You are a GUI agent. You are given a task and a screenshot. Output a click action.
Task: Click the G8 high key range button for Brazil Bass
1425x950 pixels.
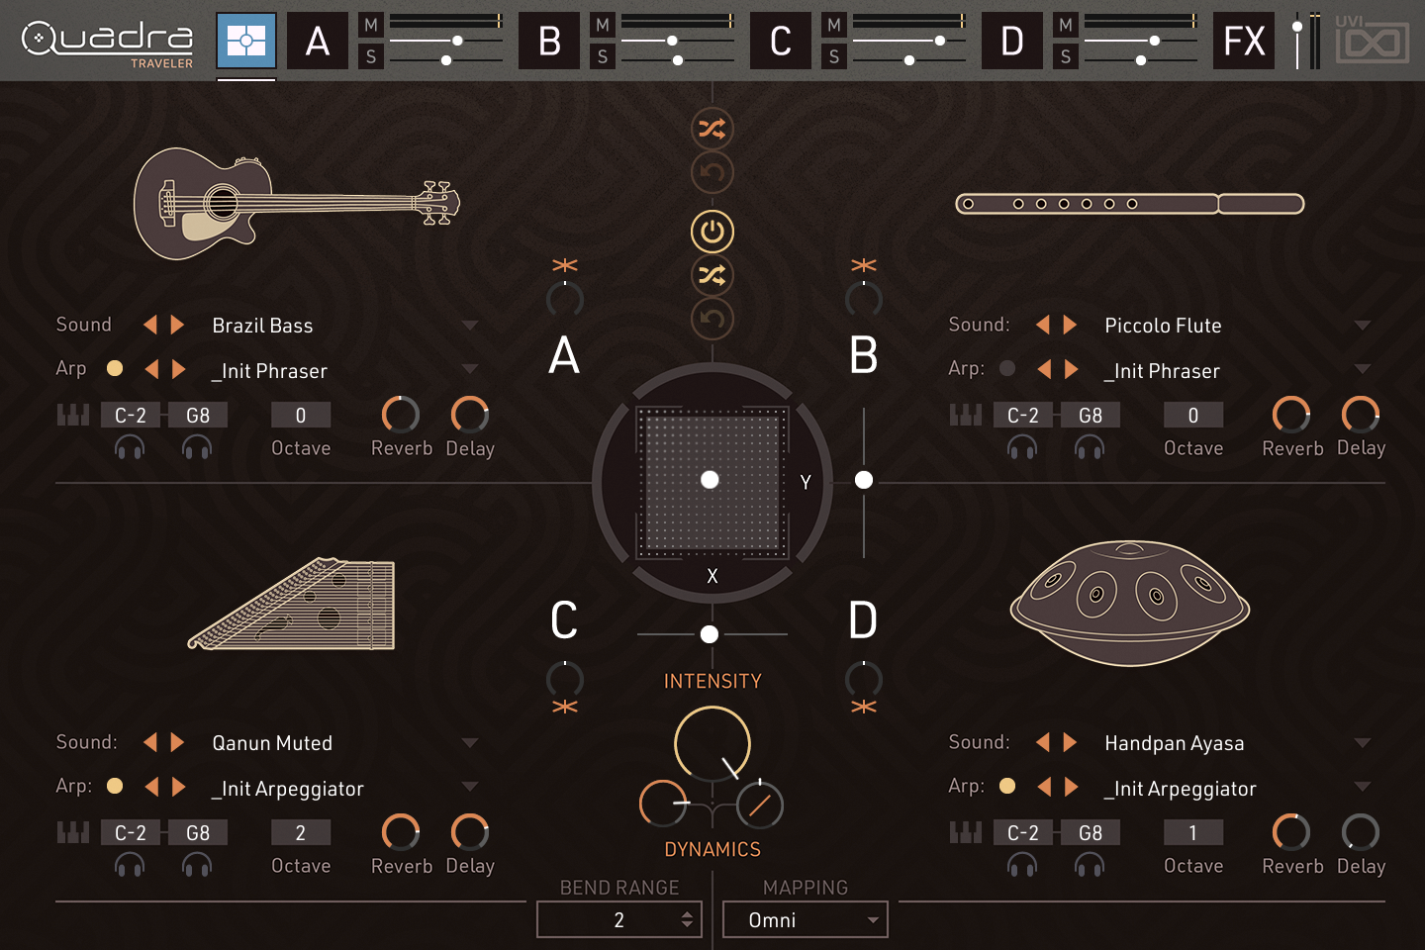[x=198, y=416]
